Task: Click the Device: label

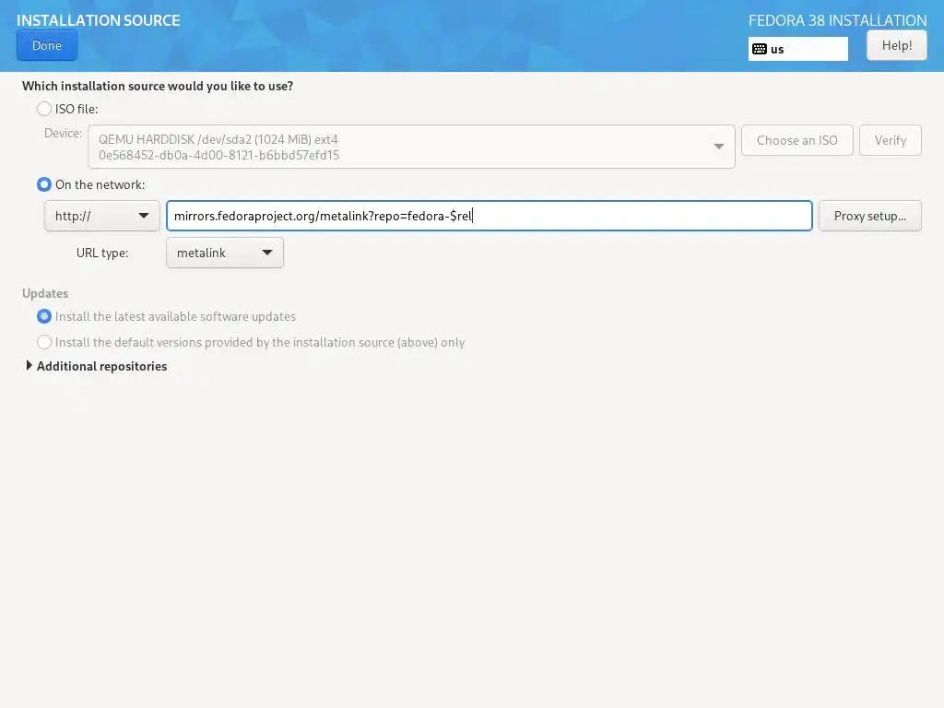Action: [63, 133]
